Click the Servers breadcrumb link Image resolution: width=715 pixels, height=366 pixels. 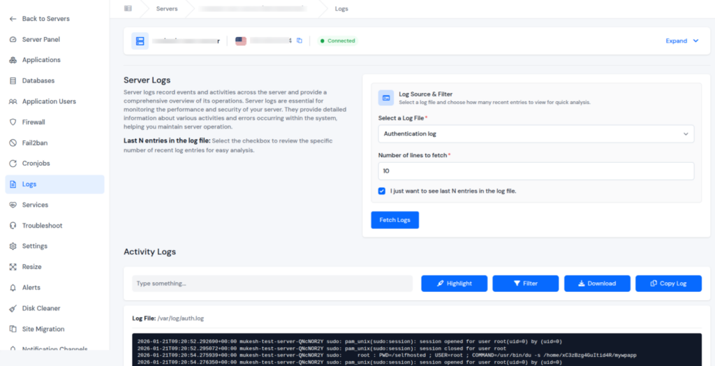point(167,8)
